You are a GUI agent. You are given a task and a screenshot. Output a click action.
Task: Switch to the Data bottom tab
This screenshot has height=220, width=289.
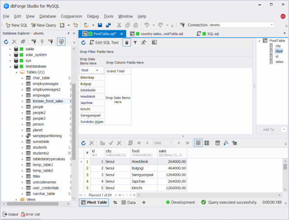(x=129, y=202)
